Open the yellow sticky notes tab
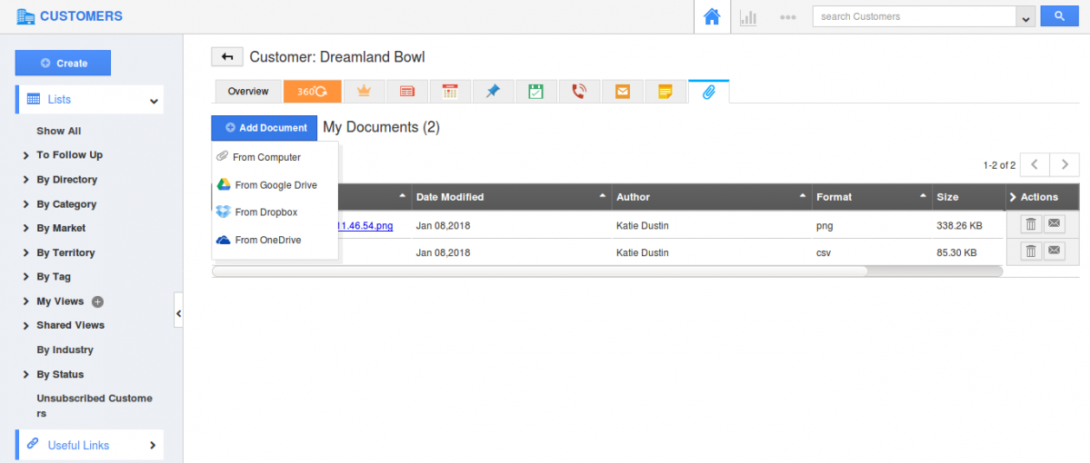 click(665, 92)
